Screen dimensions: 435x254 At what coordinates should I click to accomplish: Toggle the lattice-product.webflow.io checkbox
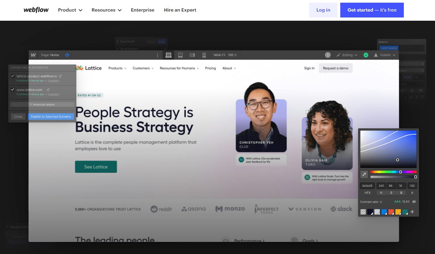12,76
